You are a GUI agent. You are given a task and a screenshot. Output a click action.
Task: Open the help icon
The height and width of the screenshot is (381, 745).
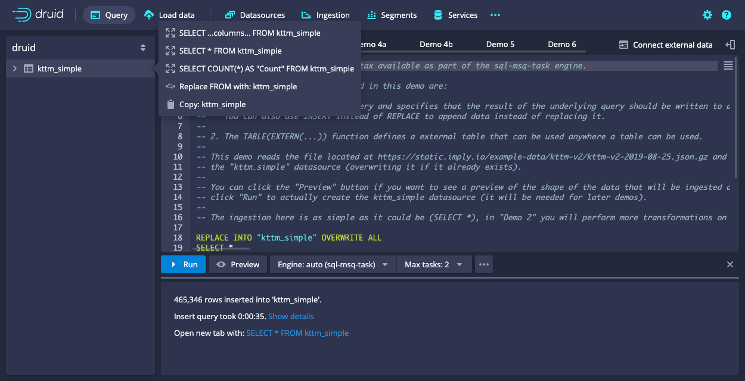(x=726, y=15)
